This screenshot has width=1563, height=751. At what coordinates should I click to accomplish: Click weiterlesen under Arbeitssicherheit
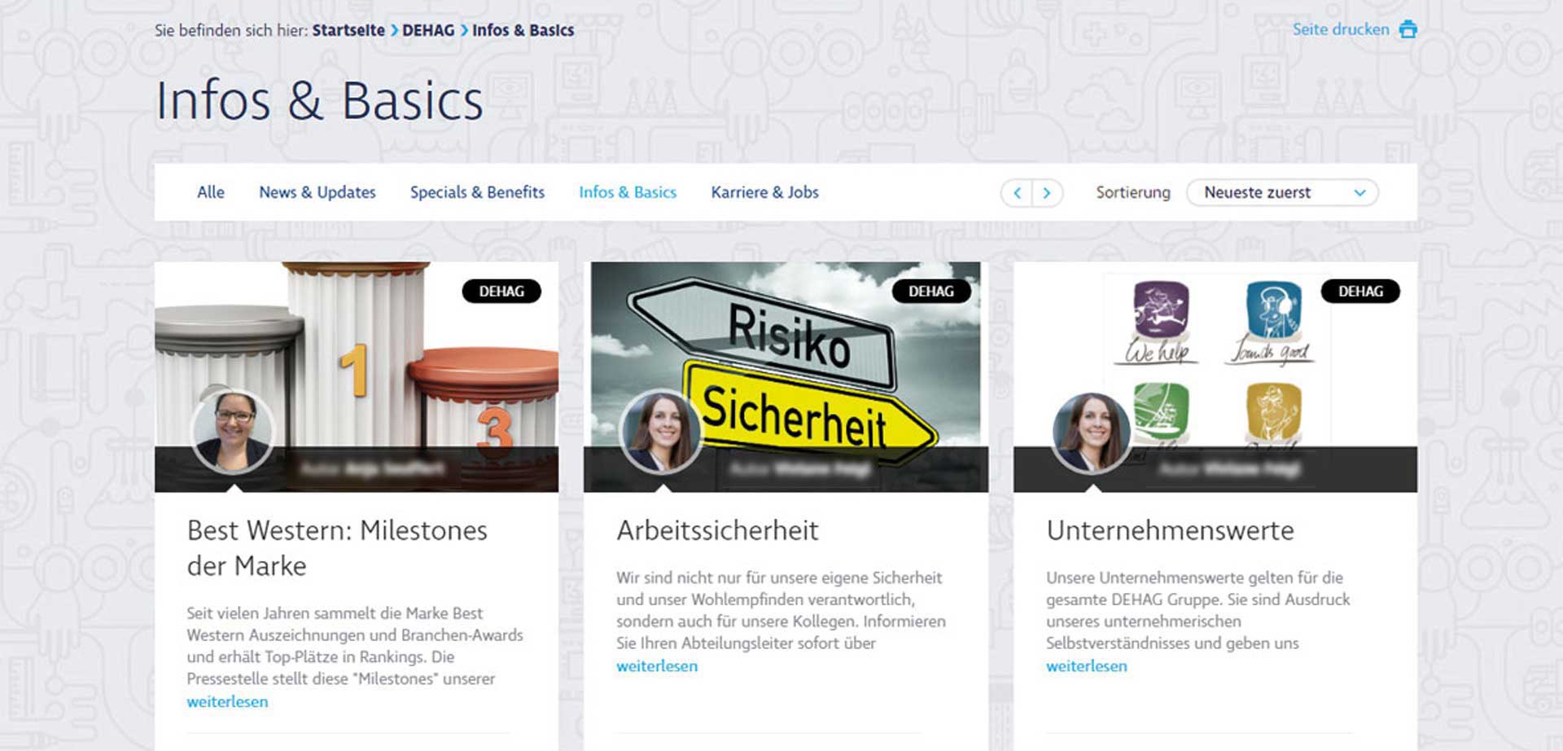pos(657,666)
